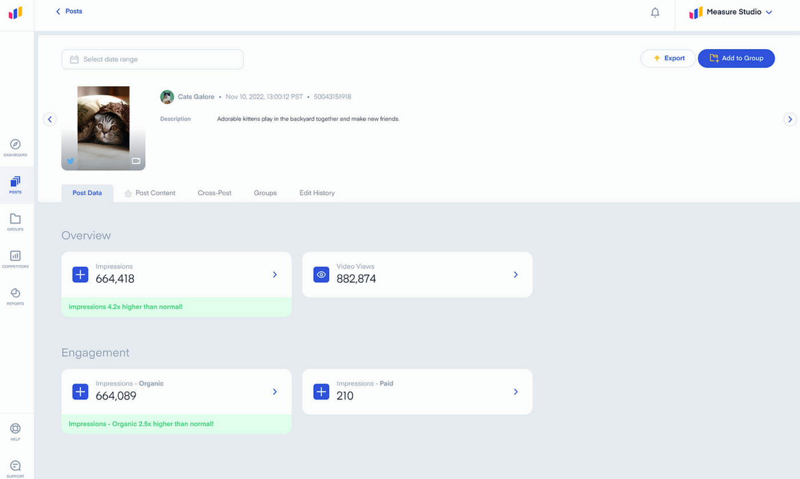Image resolution: width=800 pixels, height=479 pixels.
Task: Click the Post Content tab icon
Action: [129, 193]
